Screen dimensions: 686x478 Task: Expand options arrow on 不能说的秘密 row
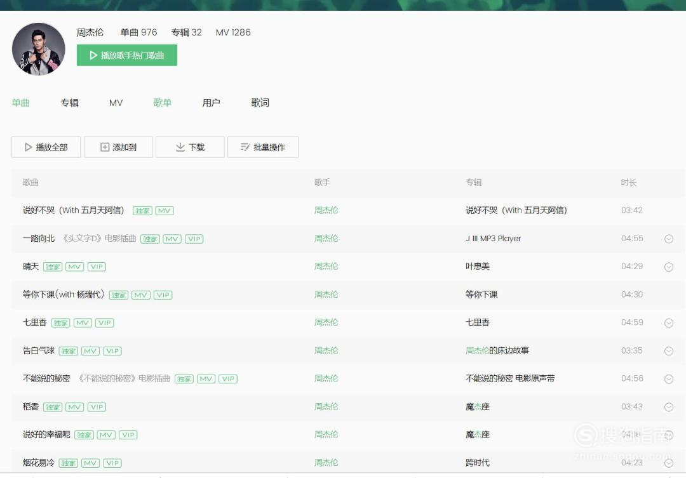pyautogui.click(x=668, y=379)
